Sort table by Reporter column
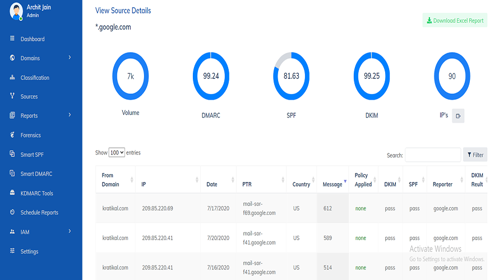The width and height of the screenshot is (499, 280). (x=446, y=180)
